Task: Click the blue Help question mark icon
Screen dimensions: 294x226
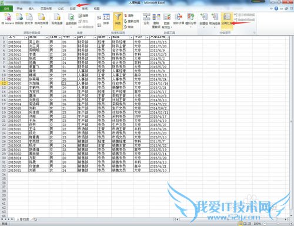Action: pos(276,8)
